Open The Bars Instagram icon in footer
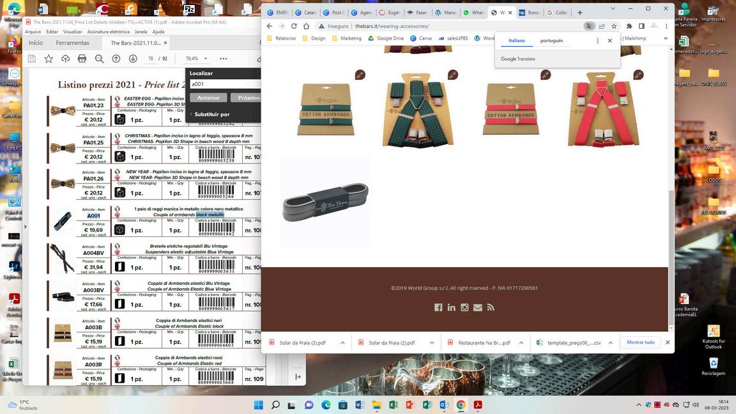Screen dimensions: 736x414 (464, 307)
